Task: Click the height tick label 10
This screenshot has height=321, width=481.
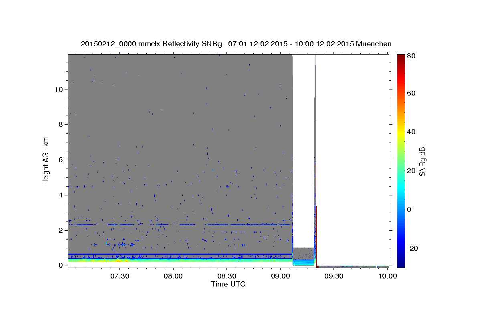Action: pyautogui.click(x=60, y=89)
